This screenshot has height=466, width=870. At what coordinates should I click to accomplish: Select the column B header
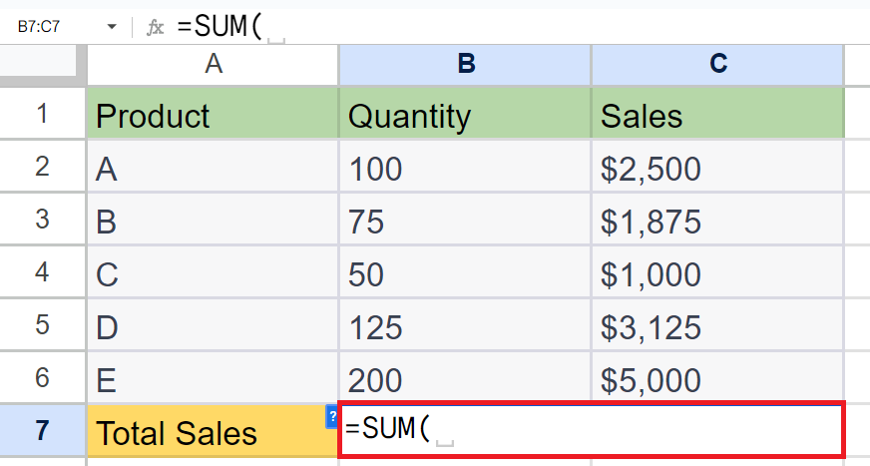466,64
